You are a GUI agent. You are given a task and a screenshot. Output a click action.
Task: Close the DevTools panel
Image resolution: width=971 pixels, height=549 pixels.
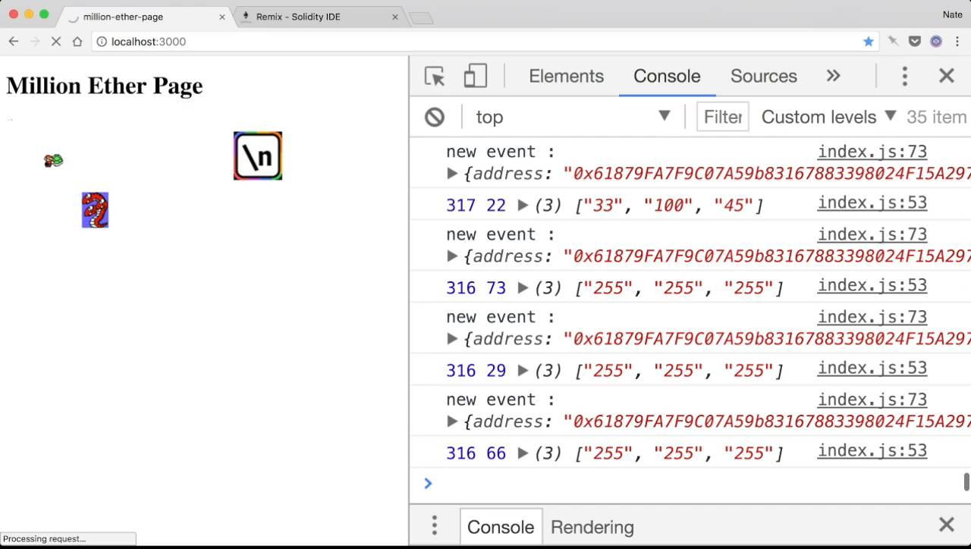(947, 76)
